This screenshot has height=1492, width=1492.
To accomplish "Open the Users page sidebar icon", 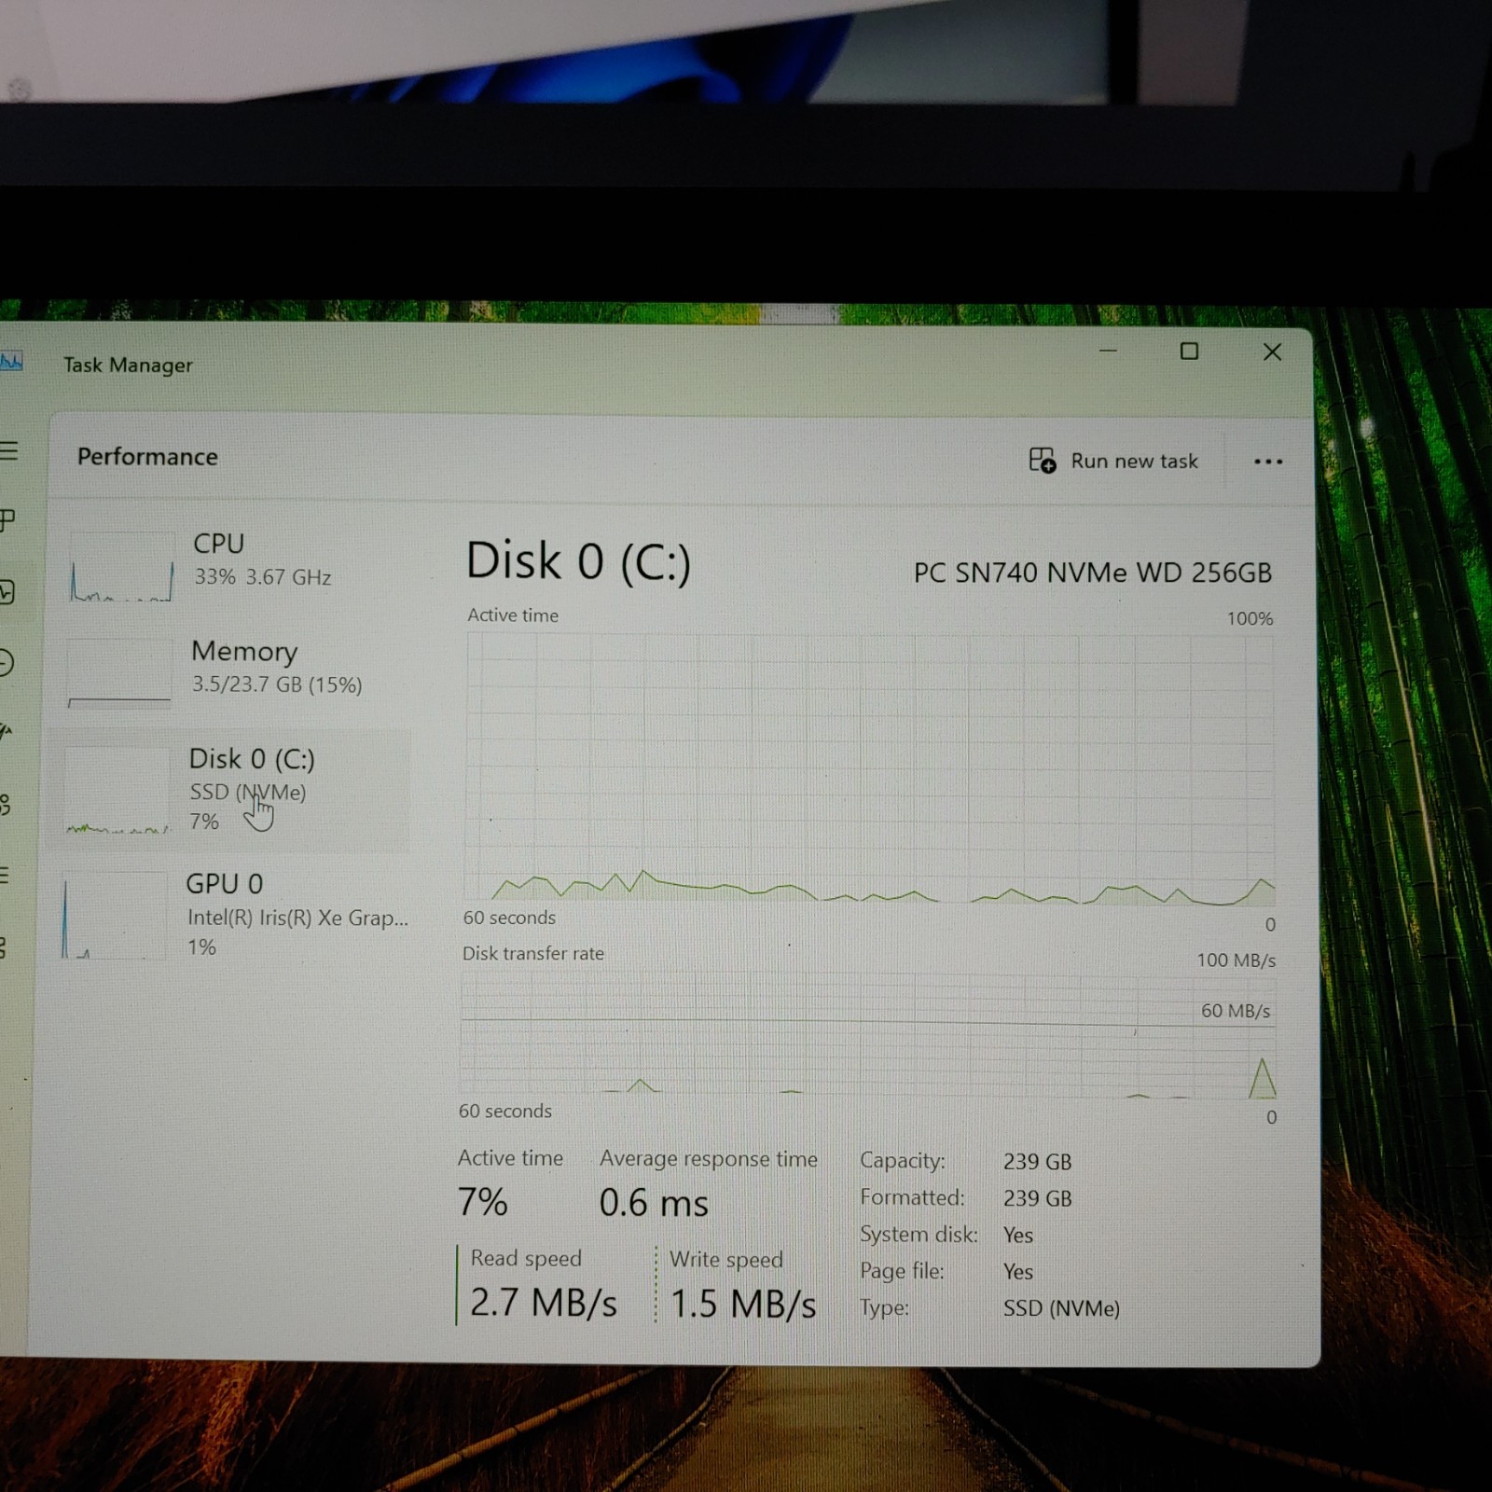I will pyautogui.click(x=6, y=805).
